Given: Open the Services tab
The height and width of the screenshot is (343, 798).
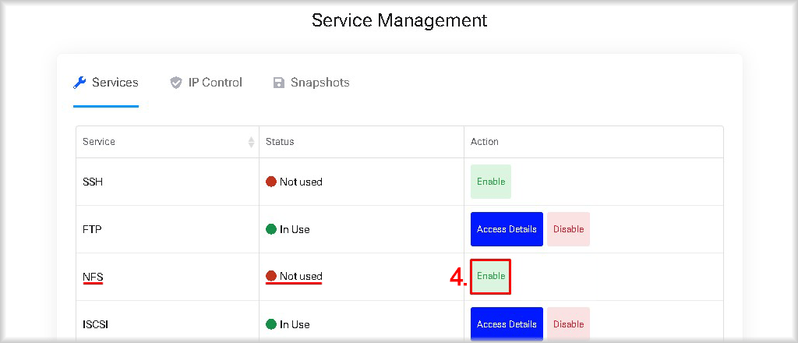Looking at the screenshot, I should [106, 83].
